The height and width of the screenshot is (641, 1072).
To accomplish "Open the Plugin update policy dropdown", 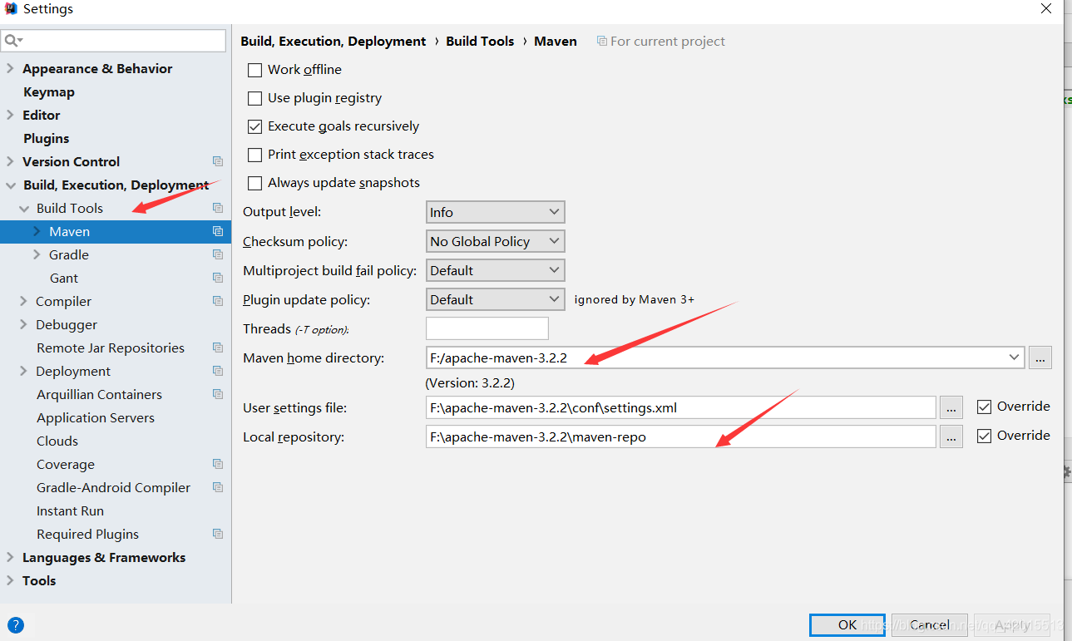I will [x=495, y=299].
